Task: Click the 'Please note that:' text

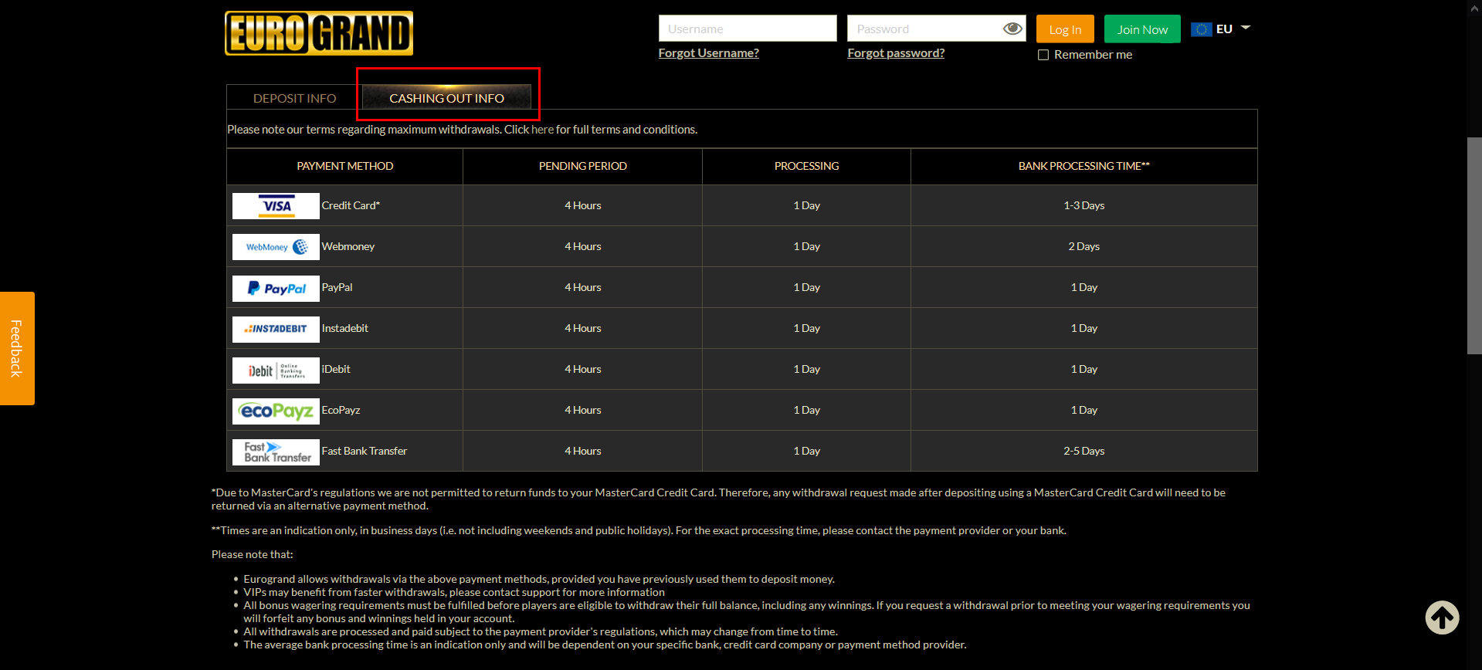Action: tap(253, 554)
